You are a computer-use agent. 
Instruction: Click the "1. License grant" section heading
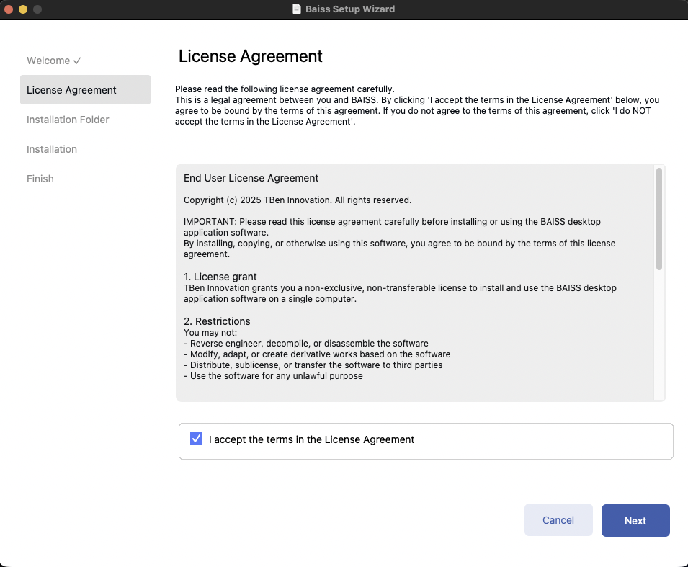220,277
